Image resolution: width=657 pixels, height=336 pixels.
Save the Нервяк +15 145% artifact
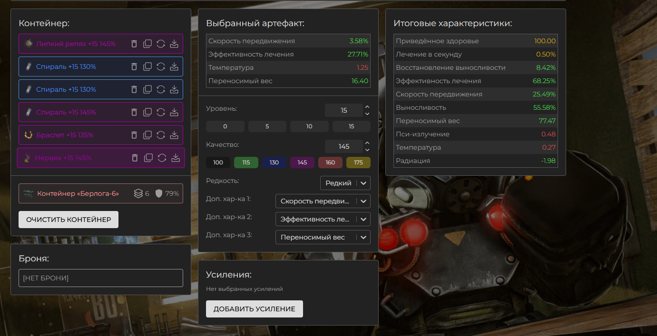click(x=175, y=158)
